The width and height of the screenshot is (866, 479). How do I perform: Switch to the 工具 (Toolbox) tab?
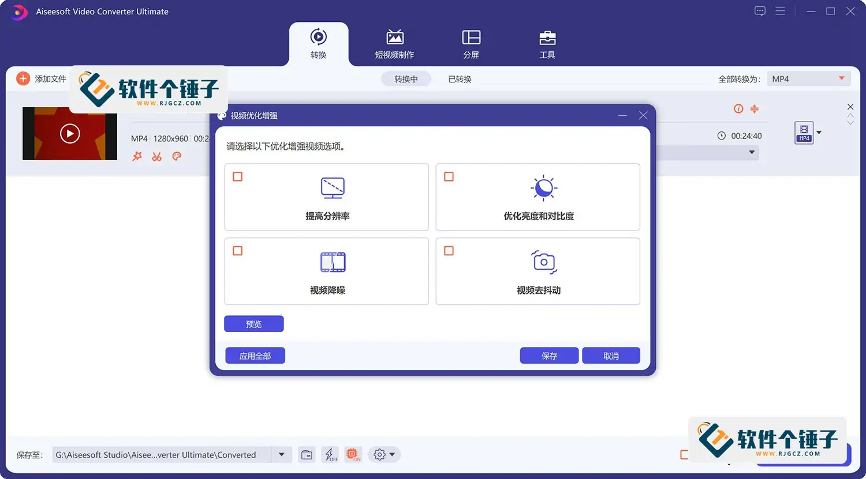(x=547, y=43)
